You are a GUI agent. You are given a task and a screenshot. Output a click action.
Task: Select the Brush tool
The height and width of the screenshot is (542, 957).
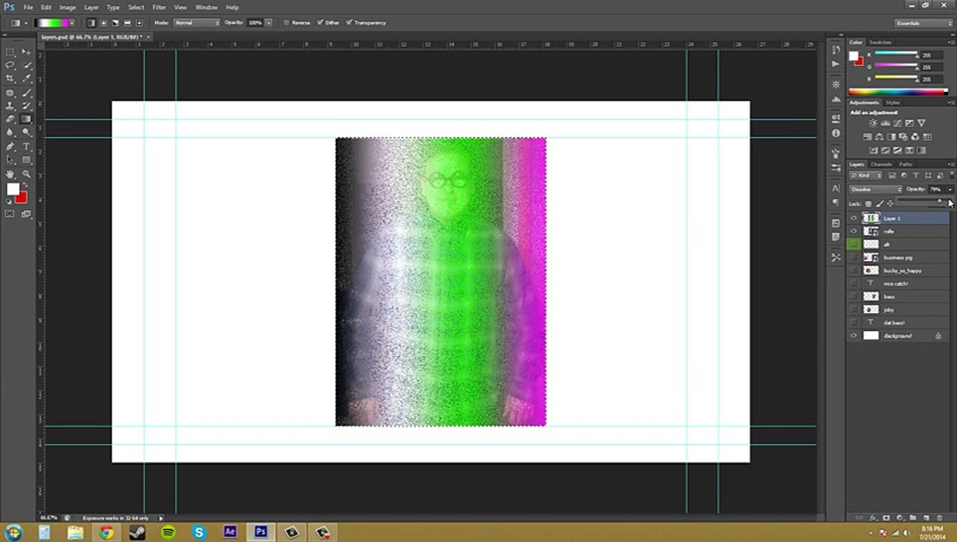point(26,93)
